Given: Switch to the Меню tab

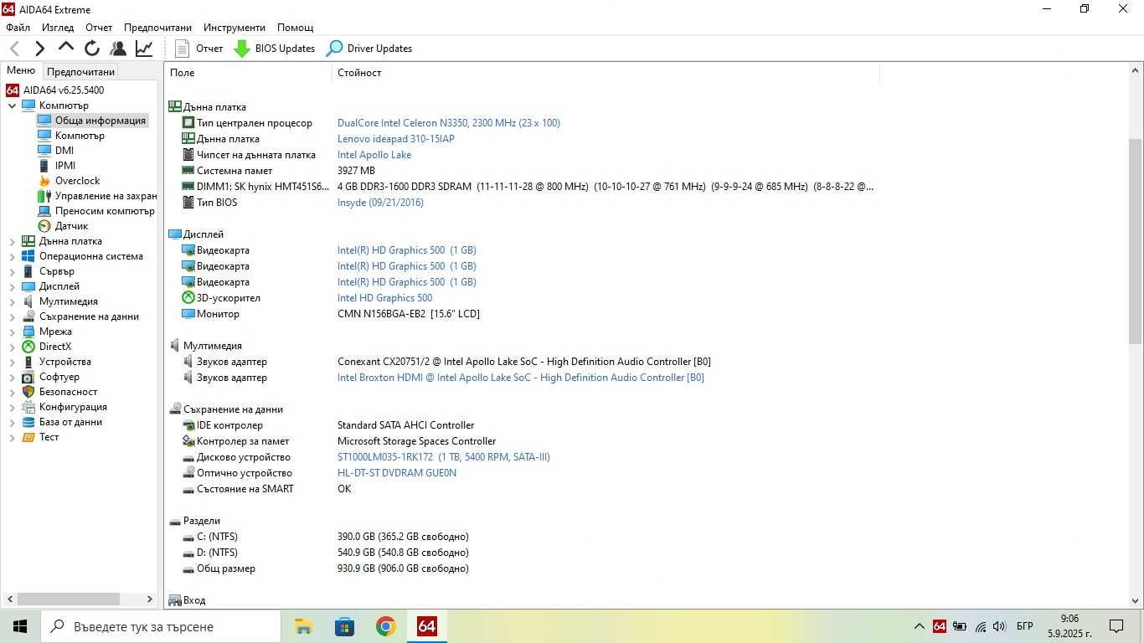Looking at the screenshot, I should (21, 71).
